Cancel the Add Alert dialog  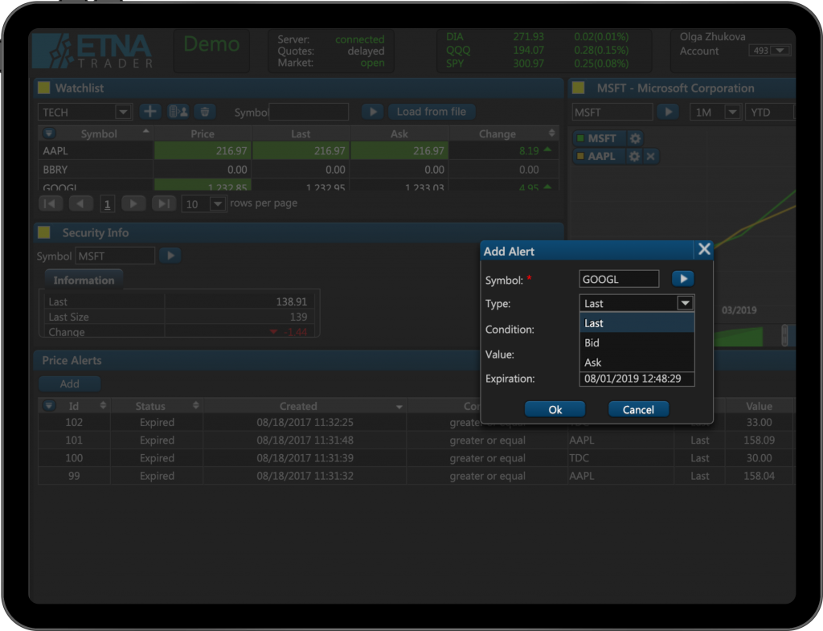(x=638, y=409)
